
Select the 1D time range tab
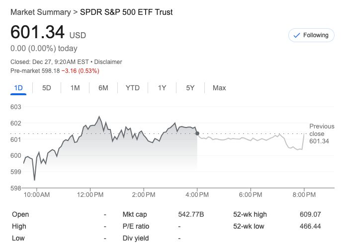(x=18, y=88)
